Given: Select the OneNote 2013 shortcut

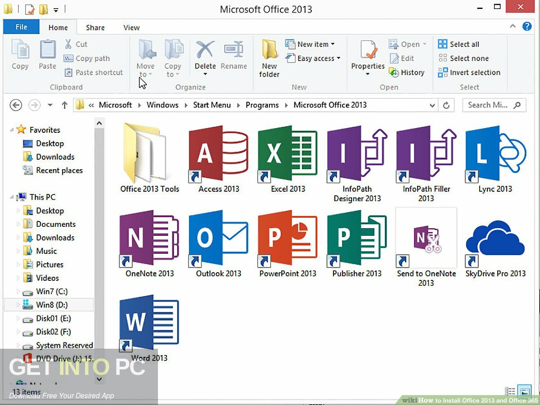Looking at the screenshot, I should [149, 244].
